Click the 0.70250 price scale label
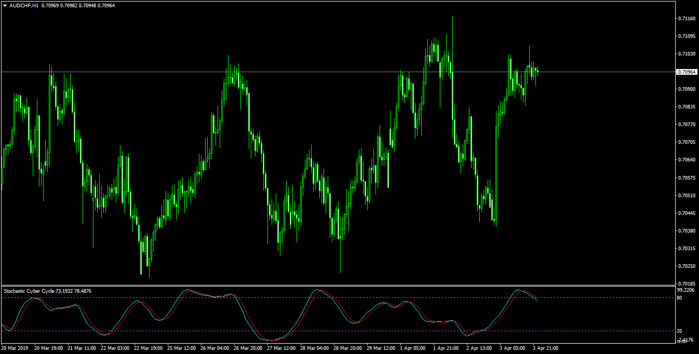Image resolution: width=699 pixels, height=354 pixels. point(686,266)
